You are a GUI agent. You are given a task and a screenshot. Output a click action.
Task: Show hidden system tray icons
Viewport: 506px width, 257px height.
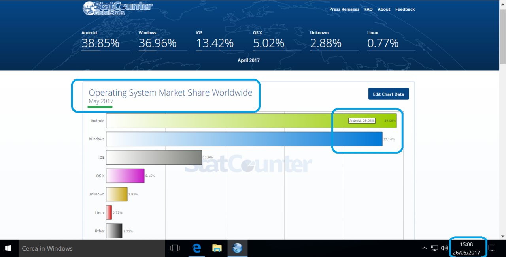tap(425, 248)
